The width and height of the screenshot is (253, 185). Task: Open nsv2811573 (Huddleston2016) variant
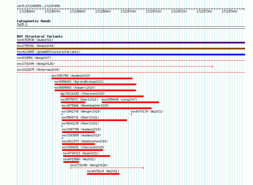pos(85,141)
